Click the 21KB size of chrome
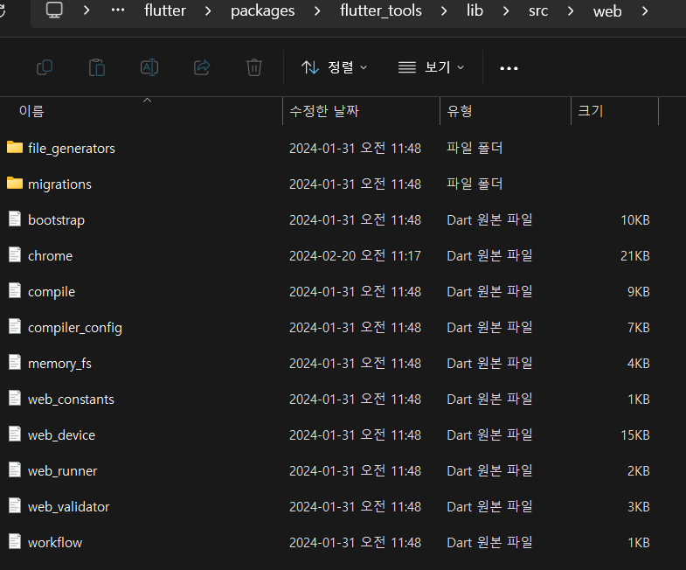This screenshot has height=570, width=686. coord(634,255)
